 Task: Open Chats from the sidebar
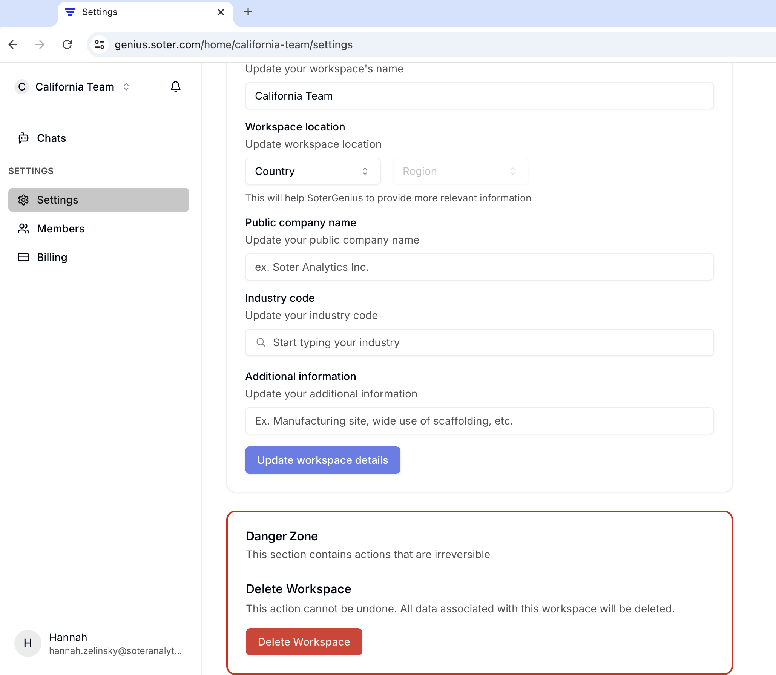[99, 138]
